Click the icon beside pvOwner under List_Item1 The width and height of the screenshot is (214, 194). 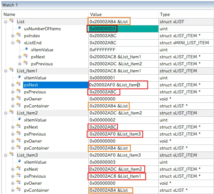click(18, 99)
